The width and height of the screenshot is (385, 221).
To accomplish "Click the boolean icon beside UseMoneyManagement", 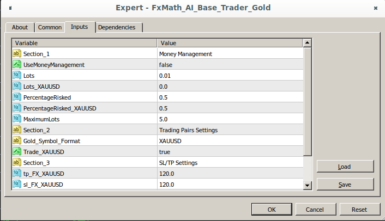I will 17,64.
